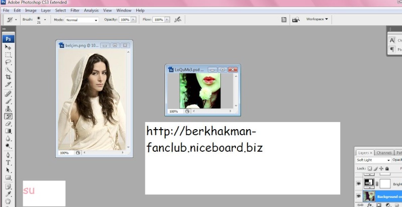
Task: Open the Filter menu
Action: click(x=75, y=11)
